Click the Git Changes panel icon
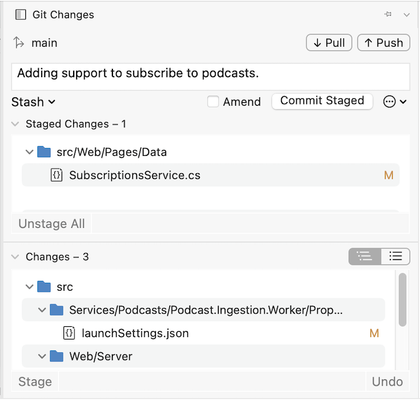Image resolution: width=420 pixels, height=400 pixels. 21,15
